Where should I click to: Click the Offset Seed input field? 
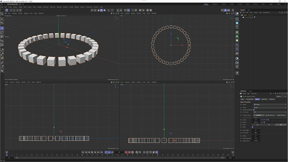pos(255,141)
